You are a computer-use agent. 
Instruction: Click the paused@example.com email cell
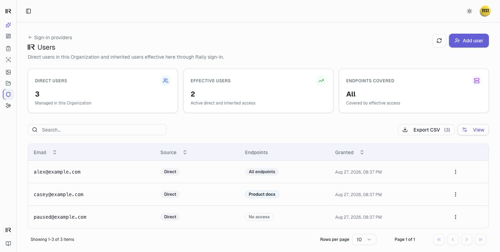(x=60, y=217)
